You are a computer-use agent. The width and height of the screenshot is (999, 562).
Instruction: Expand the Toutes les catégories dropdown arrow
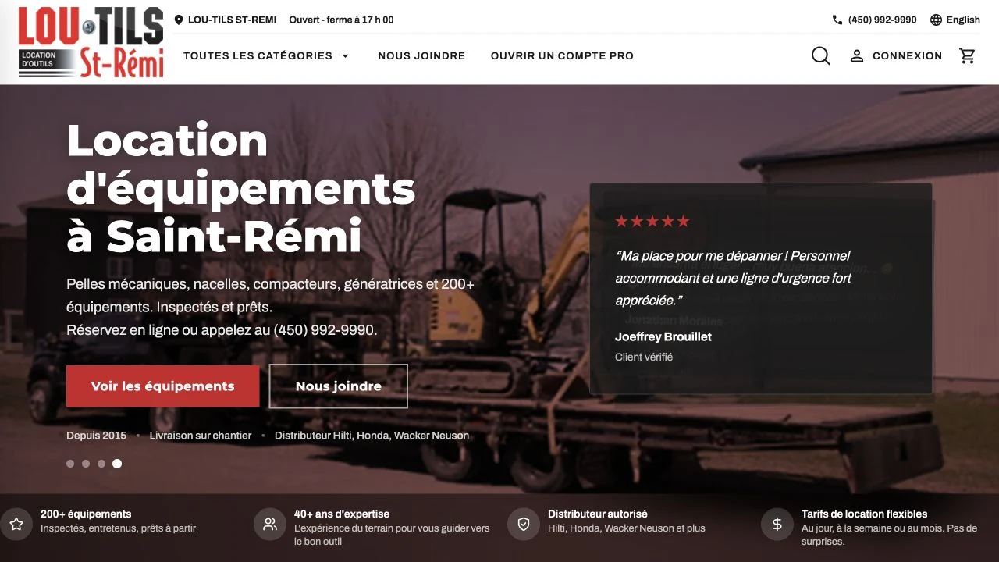click(345, 56)
